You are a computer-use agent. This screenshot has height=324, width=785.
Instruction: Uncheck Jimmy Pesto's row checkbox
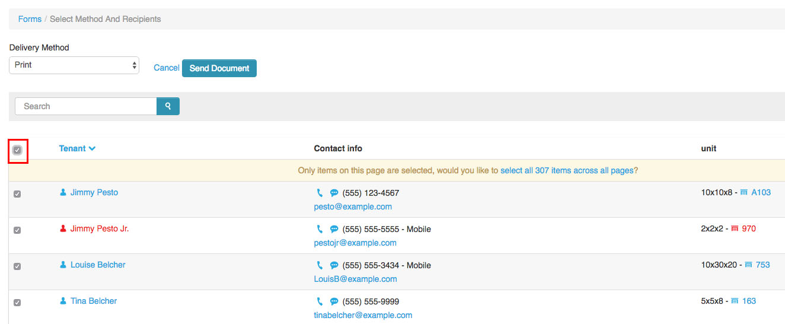point(17,194)
